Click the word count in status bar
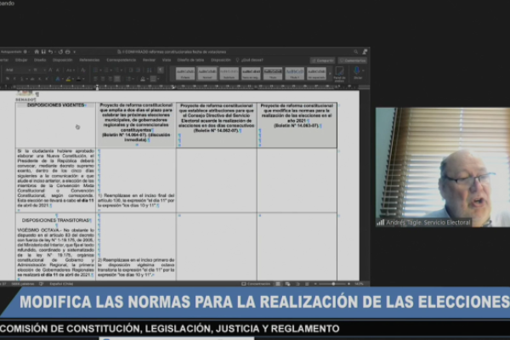510x340 pixels. 22,284
